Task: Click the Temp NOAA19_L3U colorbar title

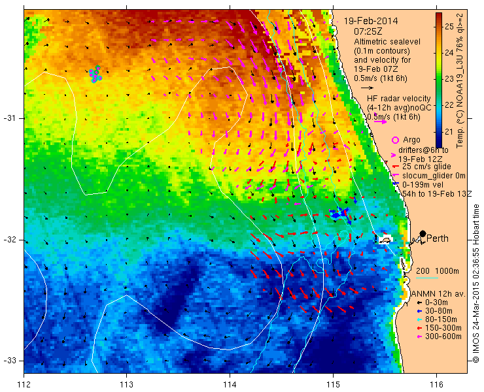Action: [460, 80]
